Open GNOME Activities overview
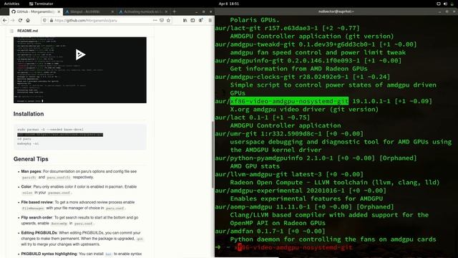This screenshot has width=458, height=258. 11,4
